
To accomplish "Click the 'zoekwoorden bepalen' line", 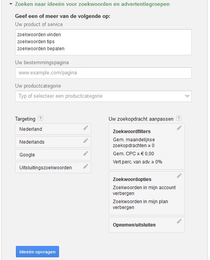I will 41,49.
